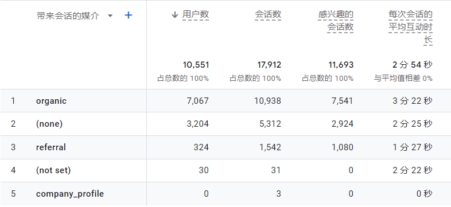
Task: Sort by the 会话数 column header
Action: click(x=268, y=15)
